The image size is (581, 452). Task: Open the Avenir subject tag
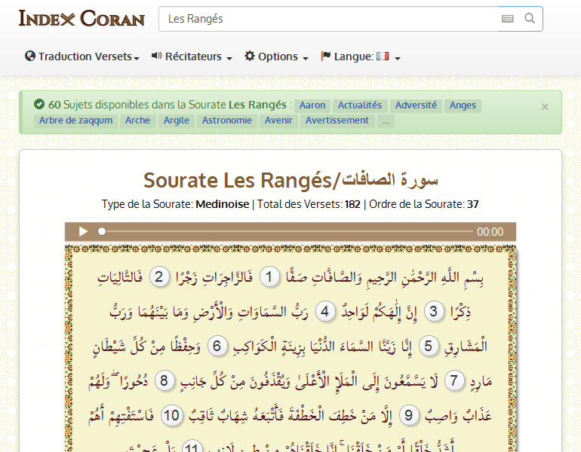pyautogui.click(x=278, y=121)
